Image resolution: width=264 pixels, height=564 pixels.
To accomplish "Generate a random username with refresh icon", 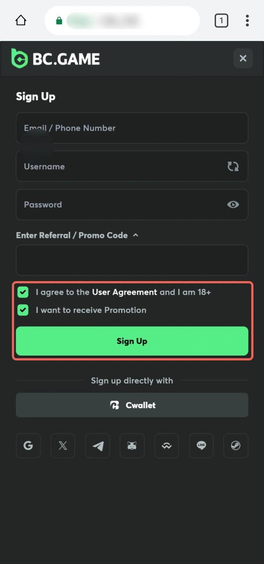I will pyautogui.click(x=233, y=166).
